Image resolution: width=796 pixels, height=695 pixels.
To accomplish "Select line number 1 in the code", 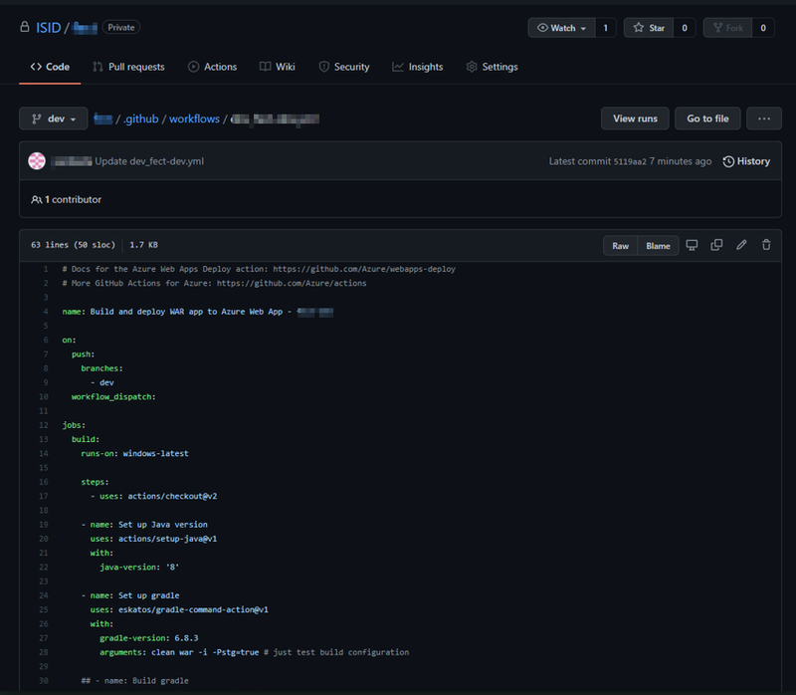I will click(46, 269).
